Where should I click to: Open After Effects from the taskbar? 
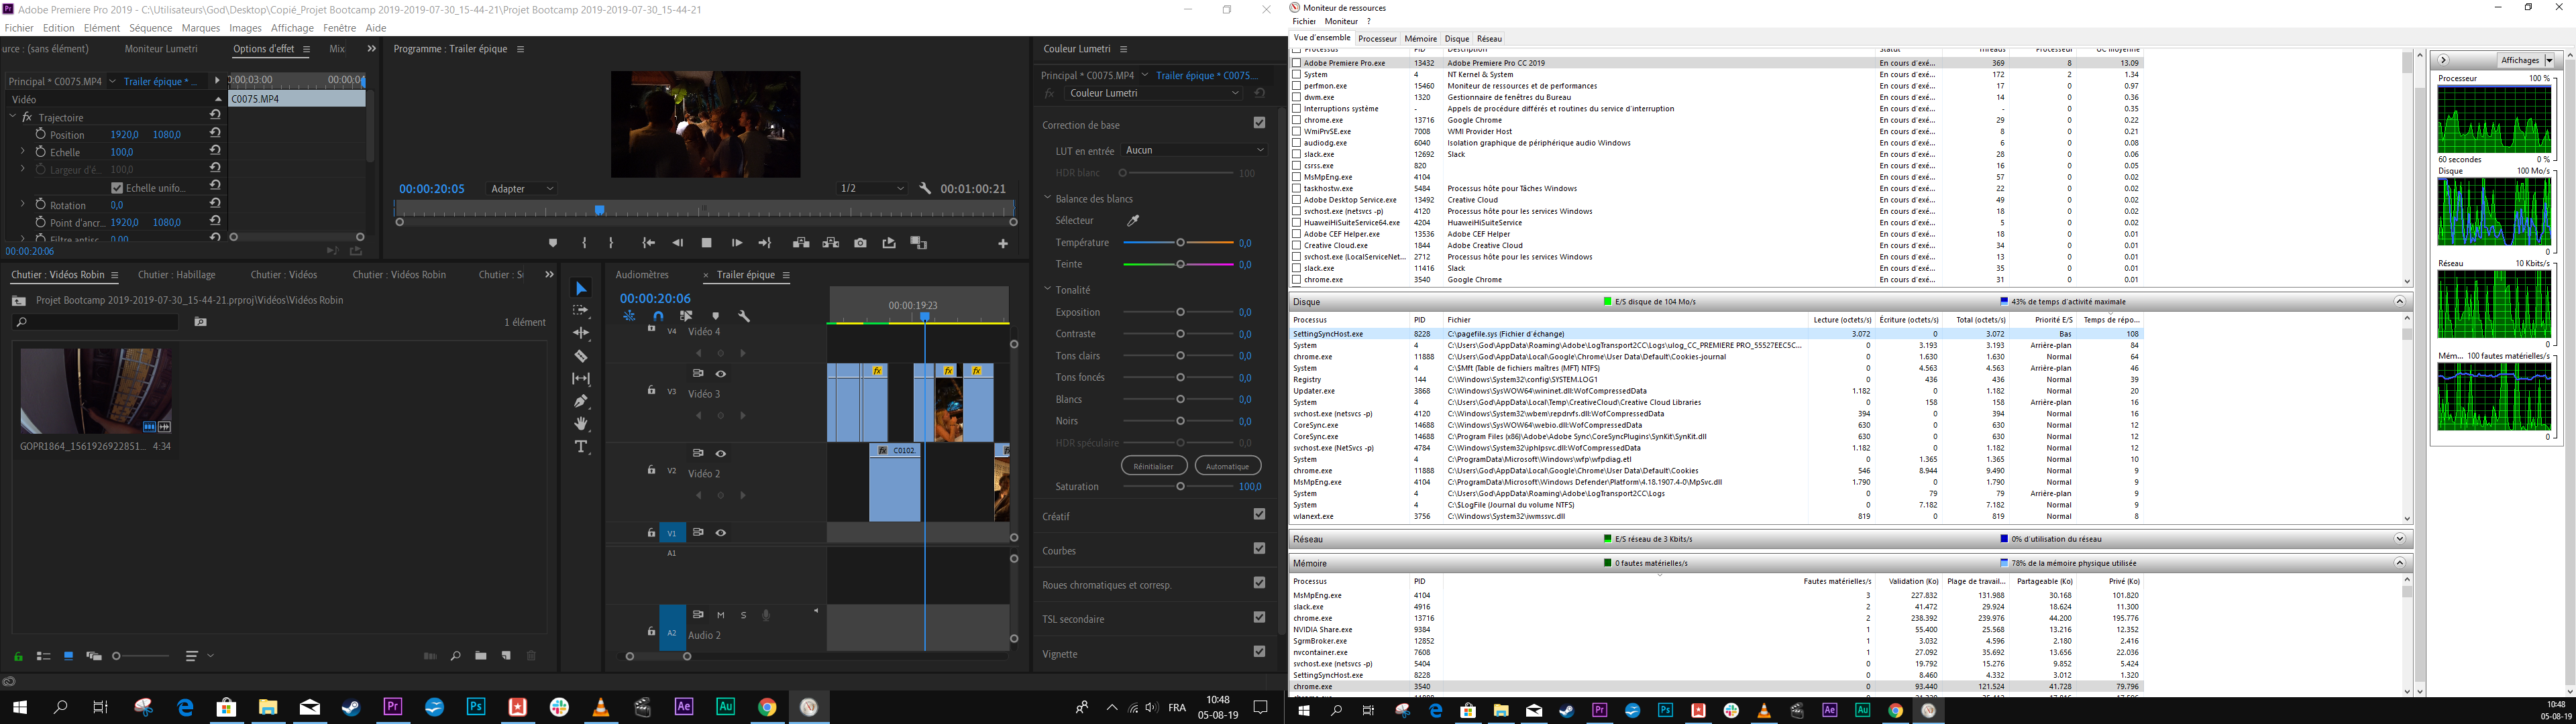[684, 707]
